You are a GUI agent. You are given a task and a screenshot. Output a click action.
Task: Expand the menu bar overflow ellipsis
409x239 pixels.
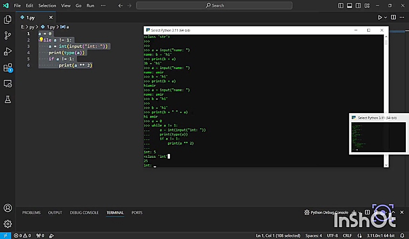[x=103, y=5]
